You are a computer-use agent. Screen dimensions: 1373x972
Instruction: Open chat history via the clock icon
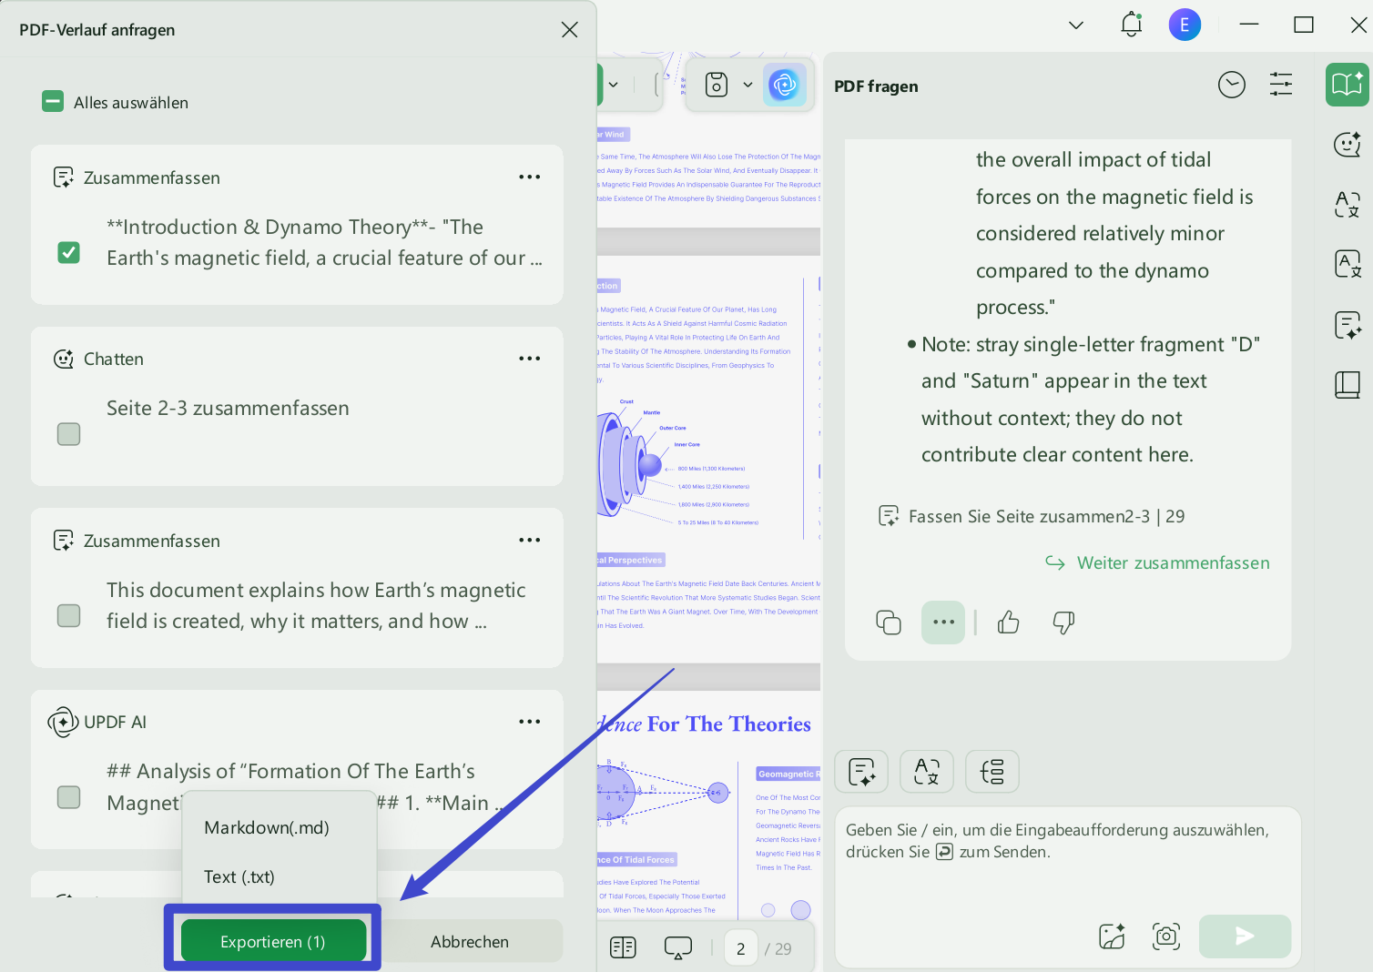tap(1232, 84)
